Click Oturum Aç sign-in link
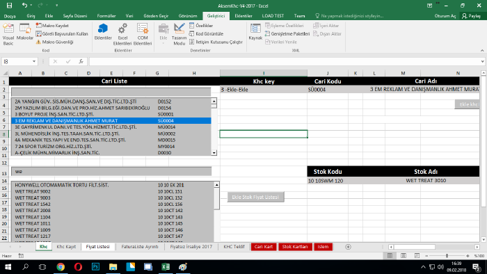 (445, 16)
